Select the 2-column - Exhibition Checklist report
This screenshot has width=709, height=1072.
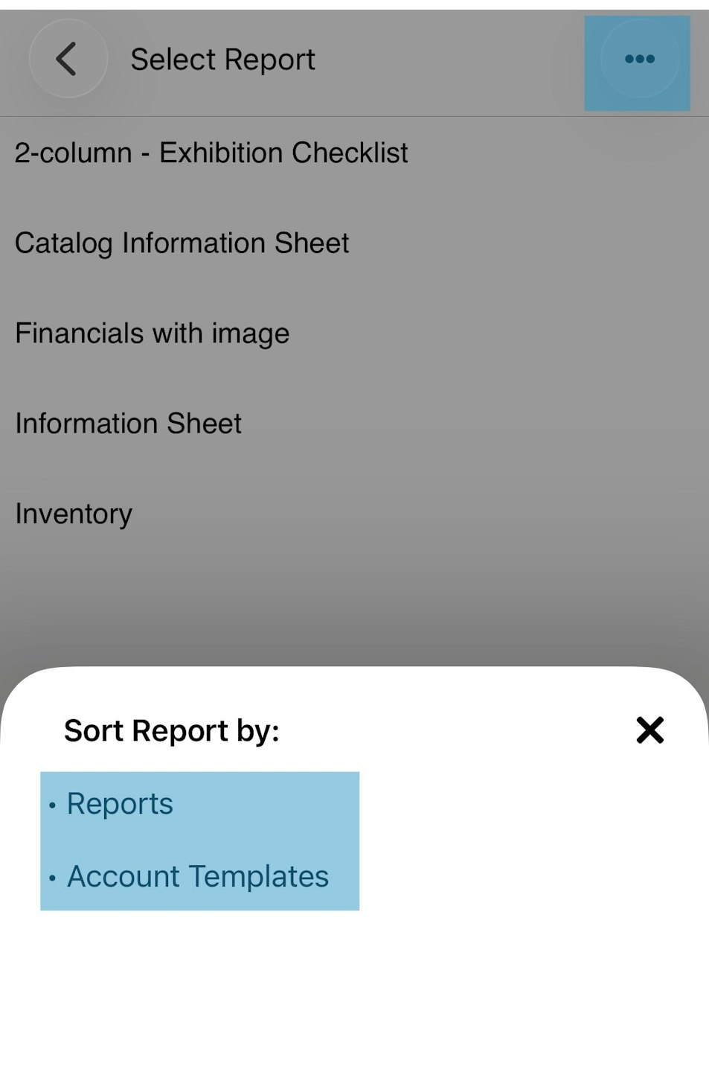pyautogui.click(x=354, y=153)
